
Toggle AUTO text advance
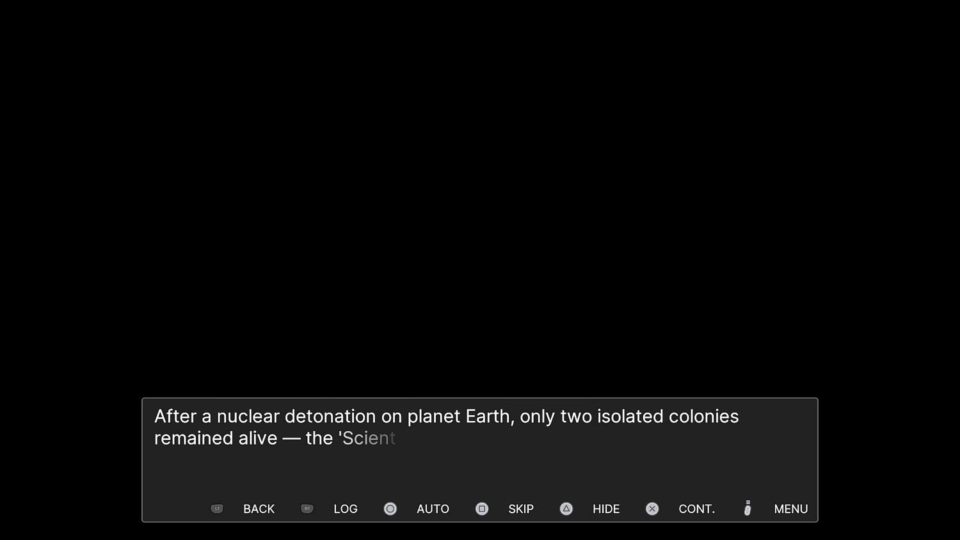(x=433, y=509)
